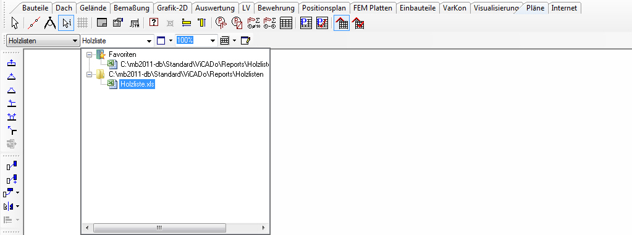Screen dimensions: 632x235
Task: Open the 100% zoom dropdown
Action: [196, 40]
